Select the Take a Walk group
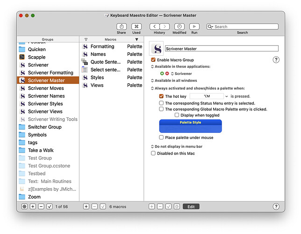This screenshot has height=234, width=301. 48,150
